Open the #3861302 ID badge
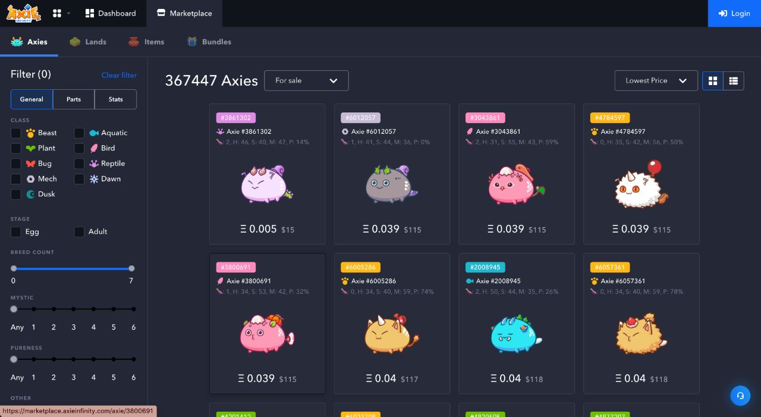761x417 pixels. 236,118
